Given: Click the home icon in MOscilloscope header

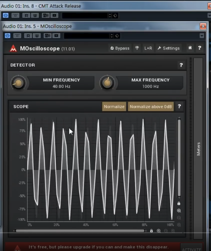Looking at the screenshot, I should [190, 48].
